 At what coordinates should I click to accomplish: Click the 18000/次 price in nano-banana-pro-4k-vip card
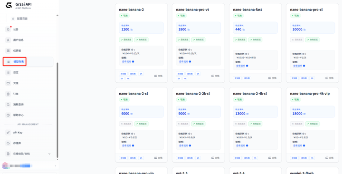(299, 114)
